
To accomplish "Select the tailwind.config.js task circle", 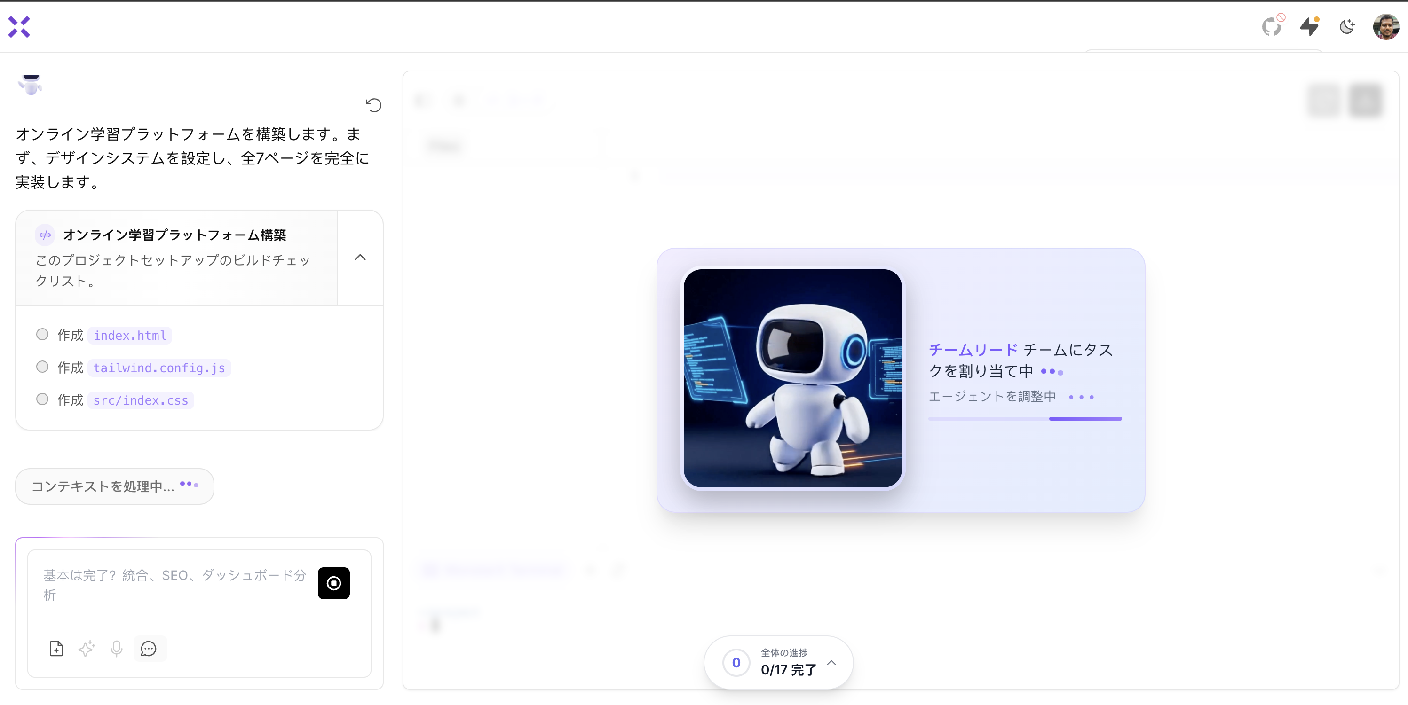I will [42, 367].
